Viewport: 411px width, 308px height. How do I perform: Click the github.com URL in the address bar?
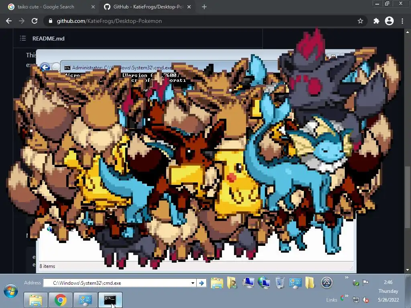109,21
